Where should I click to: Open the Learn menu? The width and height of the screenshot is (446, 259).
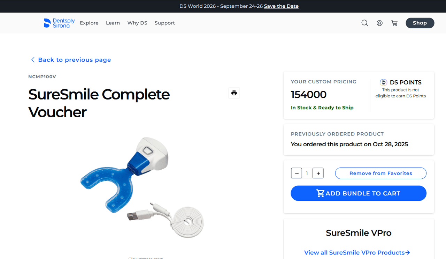[113, 23]
